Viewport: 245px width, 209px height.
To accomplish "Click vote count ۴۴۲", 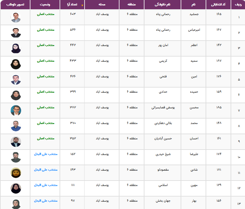I will [x=73, y=45].
